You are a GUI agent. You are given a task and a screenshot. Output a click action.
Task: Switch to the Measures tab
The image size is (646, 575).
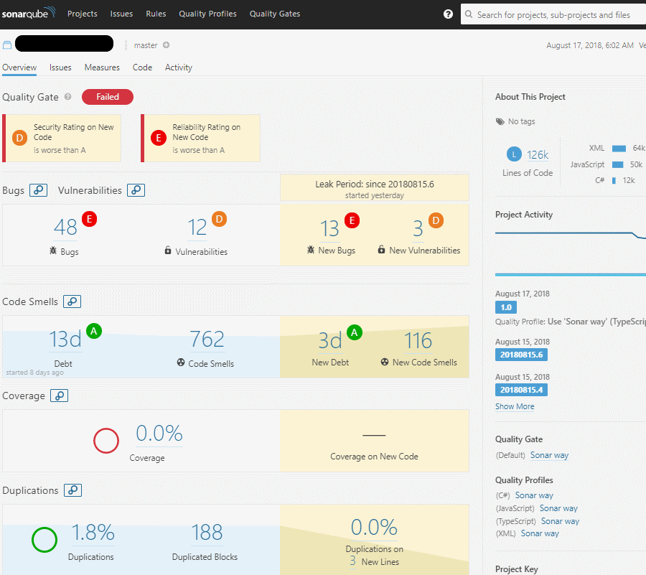point(102,67)
